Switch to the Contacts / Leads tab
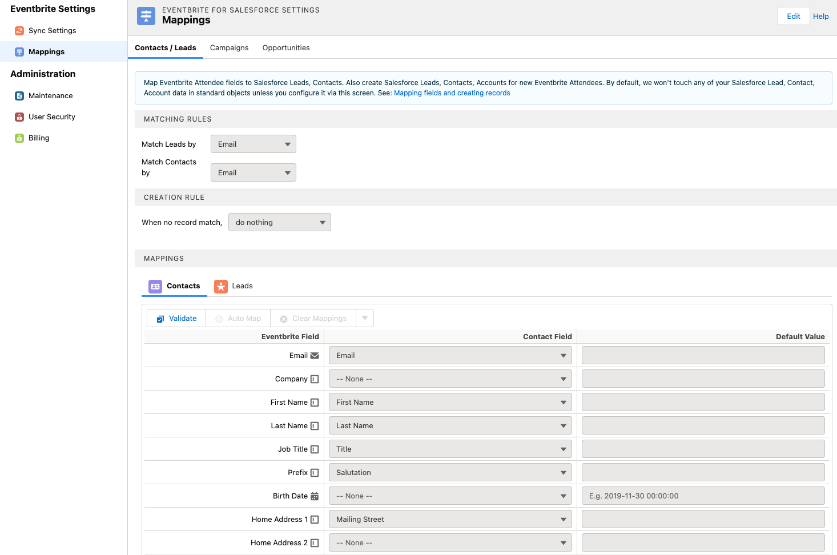Image resolution: width=837 pixels, height=555 pixels. click(x=166, y=48)
